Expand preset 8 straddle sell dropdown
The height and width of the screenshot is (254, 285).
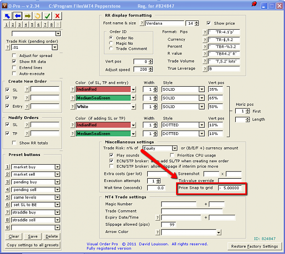pos(57,220)
